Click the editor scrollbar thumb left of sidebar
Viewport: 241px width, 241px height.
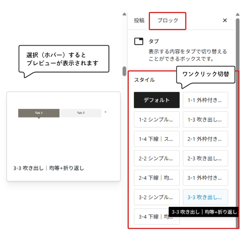[124, 71]
